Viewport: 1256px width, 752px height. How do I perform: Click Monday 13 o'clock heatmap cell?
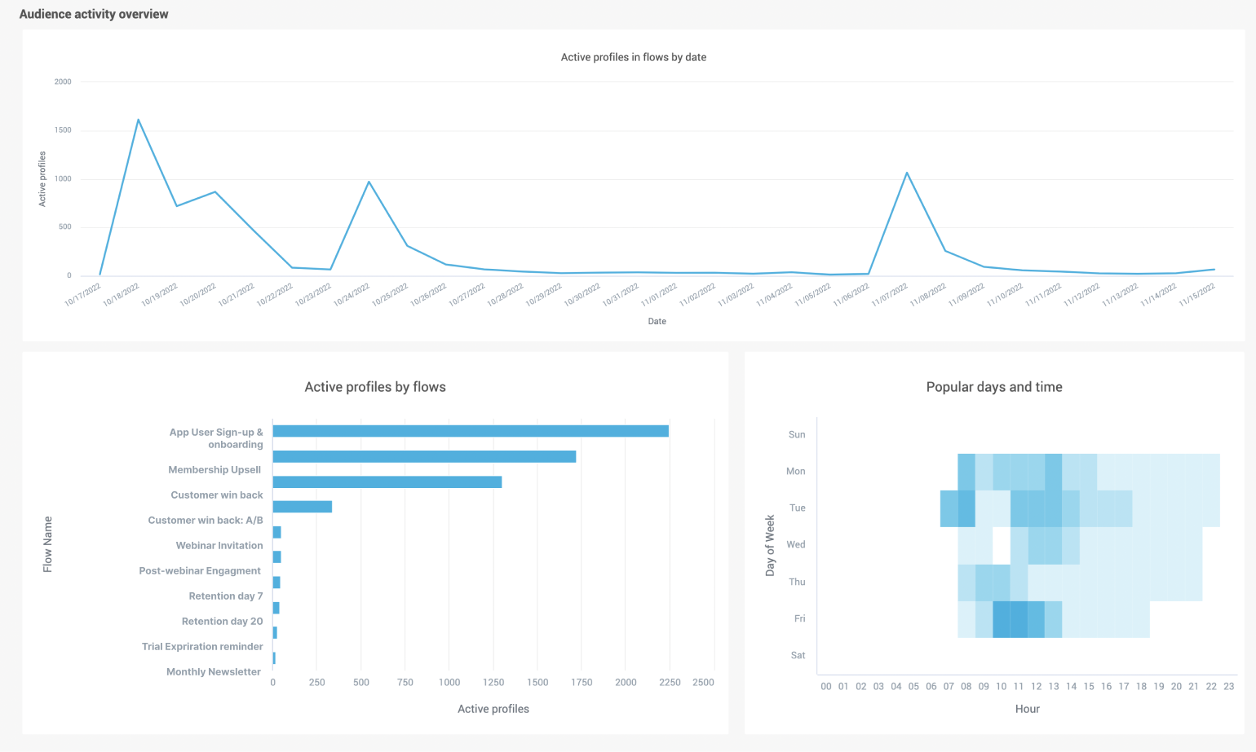point(1053,472)
